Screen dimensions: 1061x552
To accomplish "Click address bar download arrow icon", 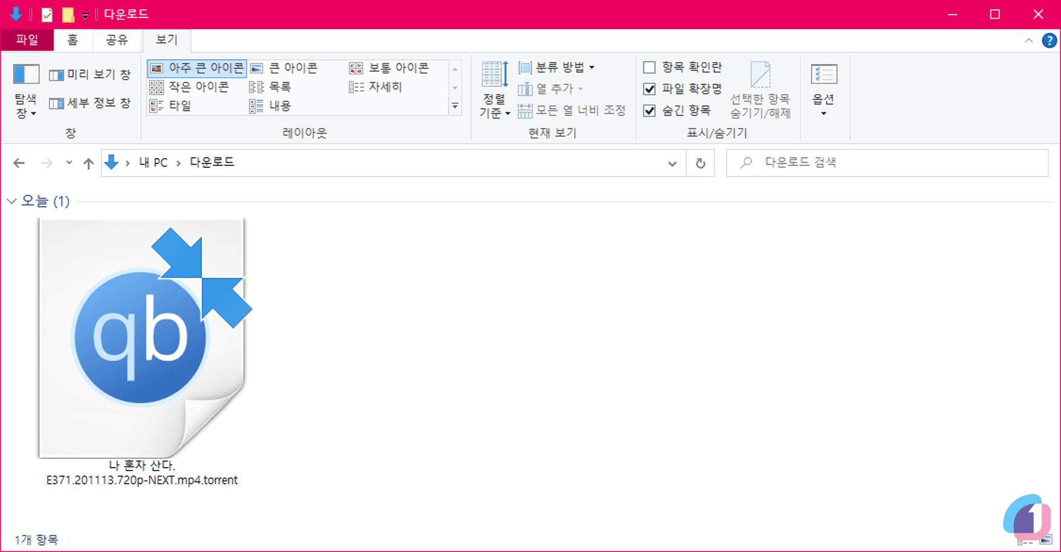I will pyautogui.click(x=112, y=162).
